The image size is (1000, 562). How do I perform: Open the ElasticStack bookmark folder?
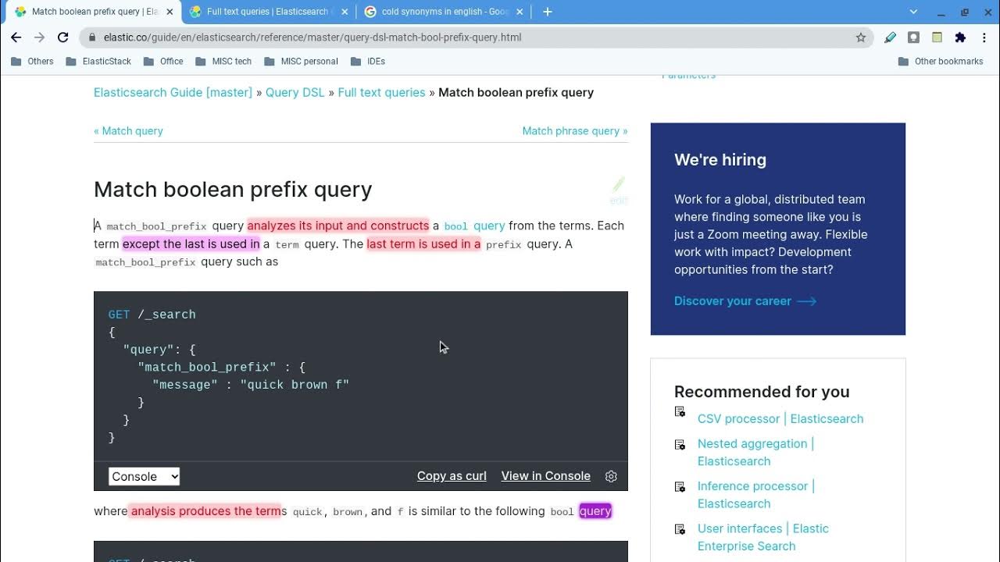98,61
